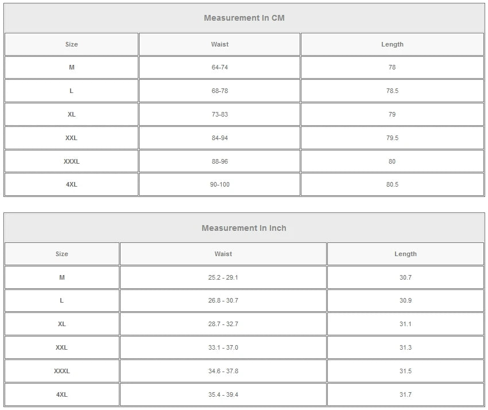Click the 68-78 waist measurement
This screenshot has height=410, width=488.
(219, 91)
